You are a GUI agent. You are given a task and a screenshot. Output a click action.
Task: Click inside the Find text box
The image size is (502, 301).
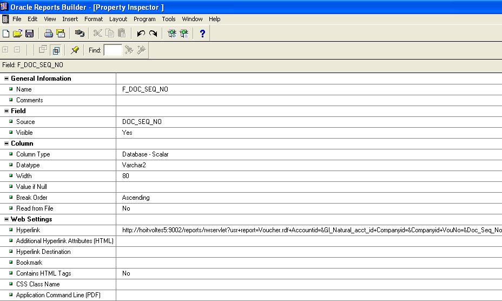point(113,50)
